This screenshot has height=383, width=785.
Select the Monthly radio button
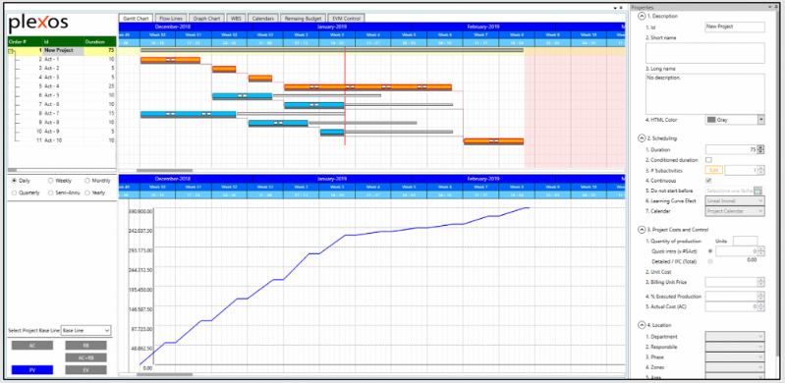click(x=87, y=181)
